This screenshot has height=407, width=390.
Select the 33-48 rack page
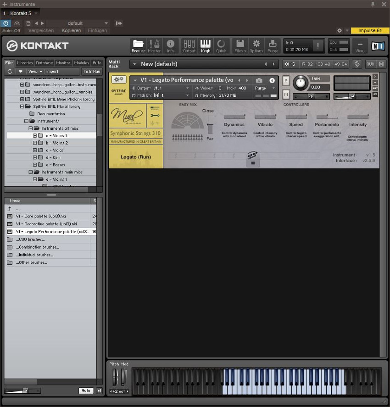pos(324,64)
